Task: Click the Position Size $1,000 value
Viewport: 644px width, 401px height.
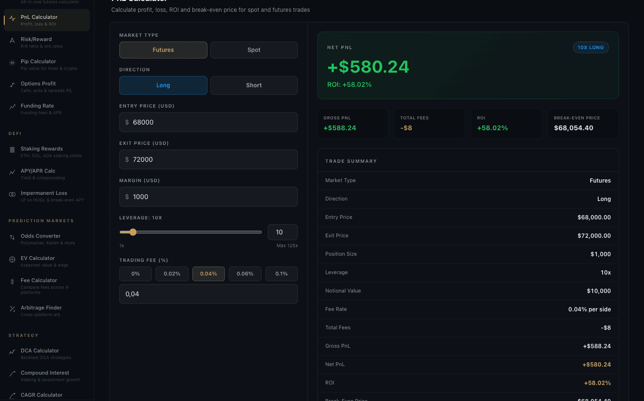Action: pyautogui.click(x=600, y=254)
